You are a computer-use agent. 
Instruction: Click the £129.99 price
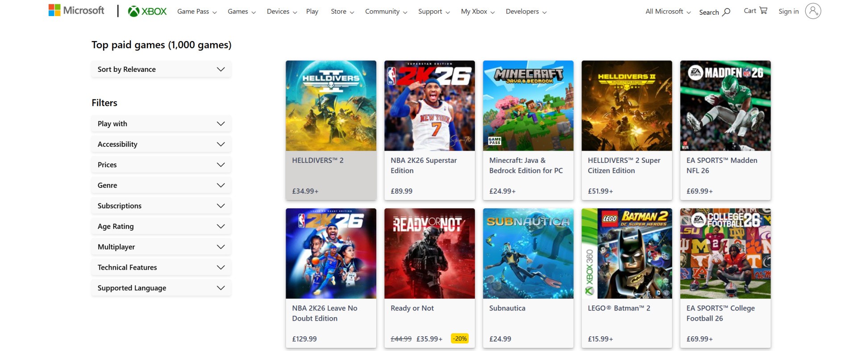coord(304,339)
